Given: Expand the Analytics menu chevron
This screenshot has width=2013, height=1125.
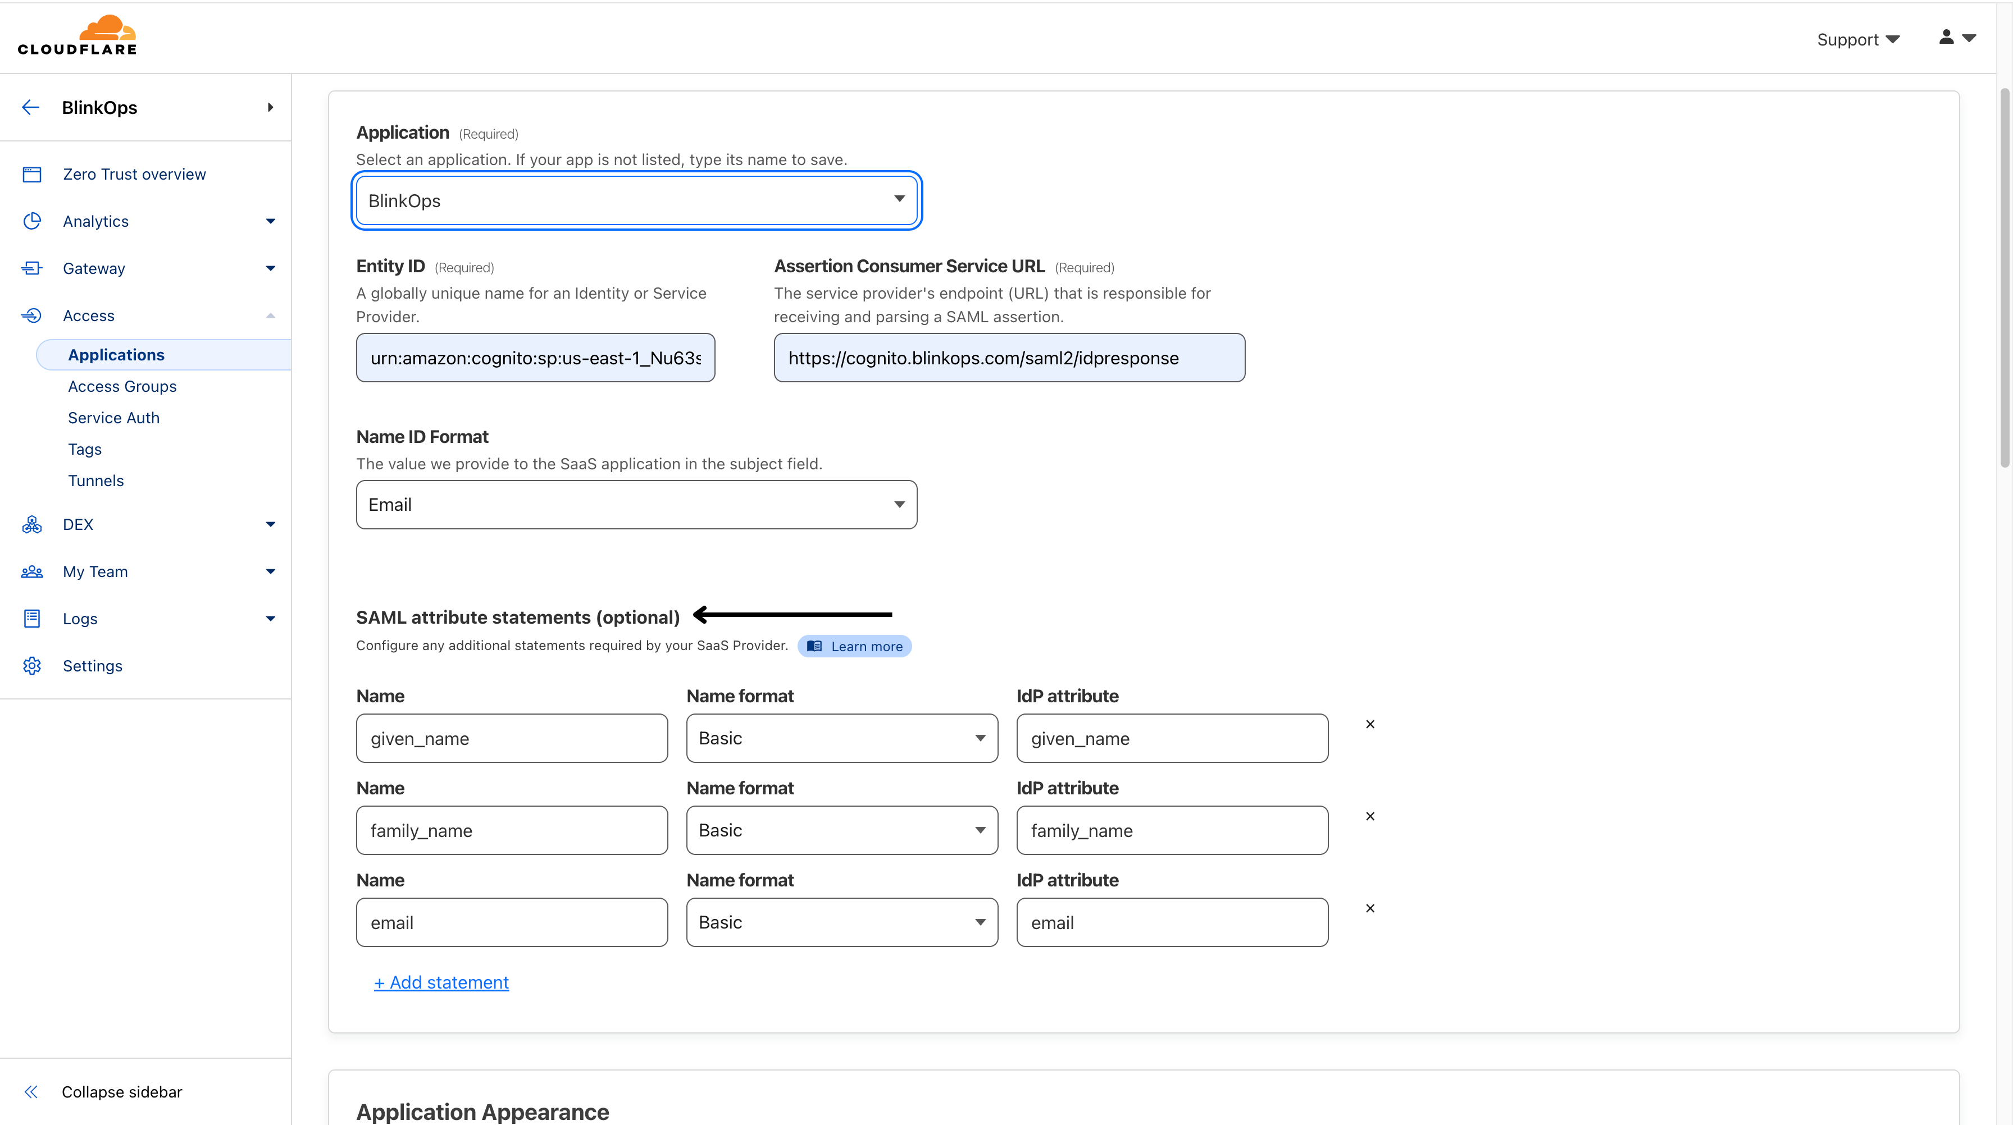Looking at the screenshot, I should point(270,221).
